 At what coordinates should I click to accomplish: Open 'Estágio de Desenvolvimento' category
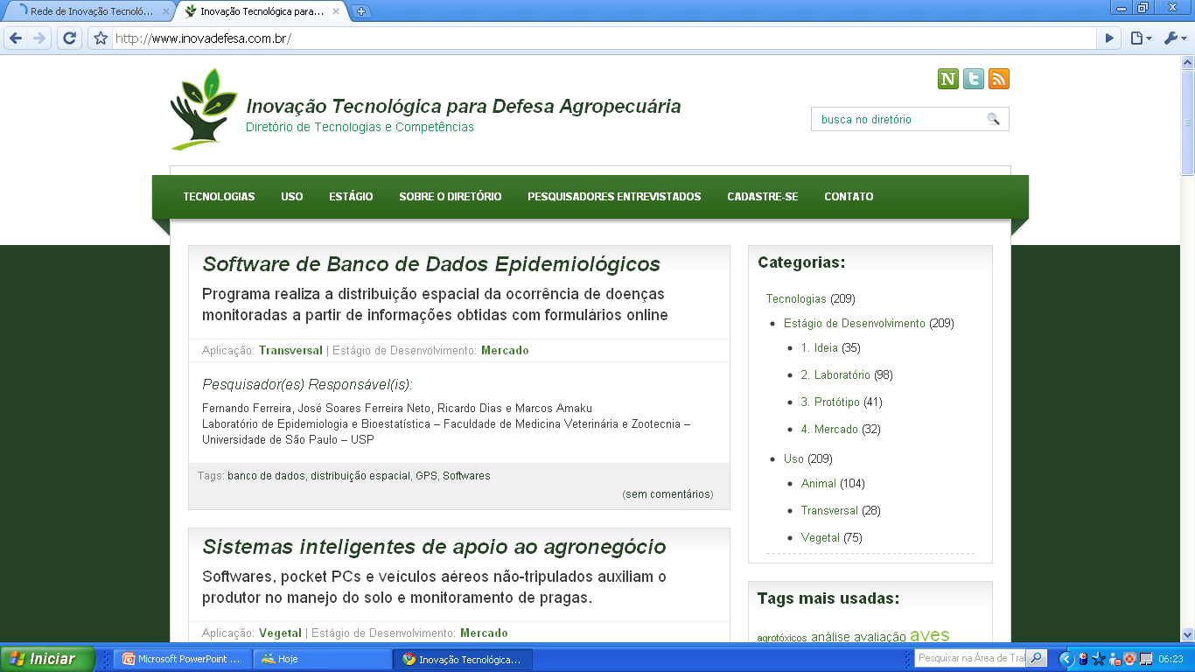pos(855,324)
